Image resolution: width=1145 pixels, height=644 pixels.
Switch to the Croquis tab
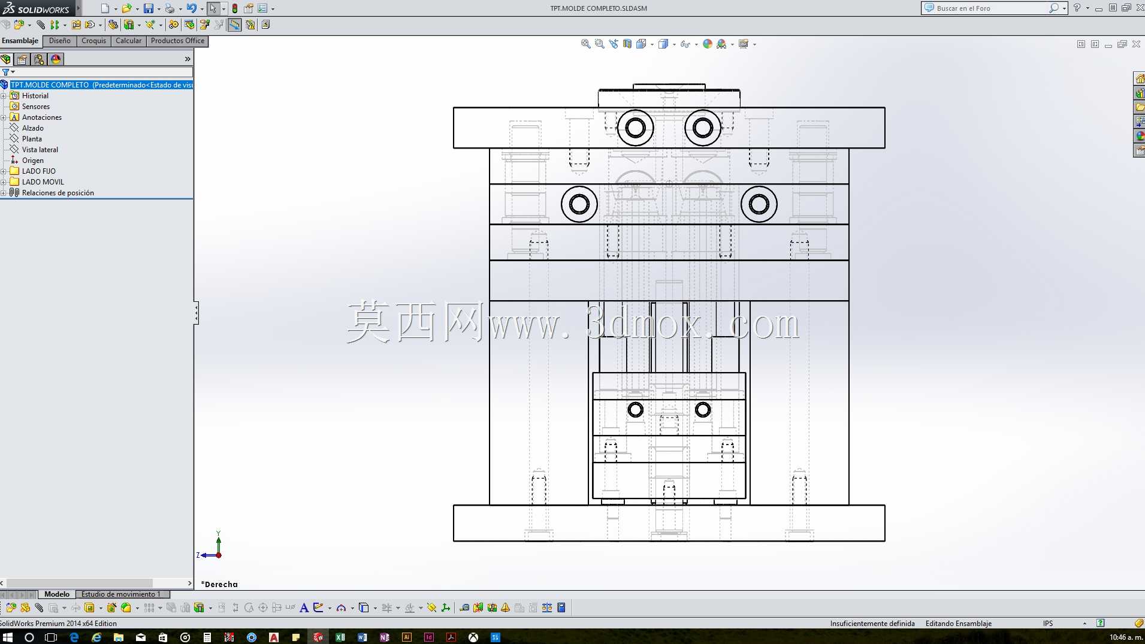point(93,41)
